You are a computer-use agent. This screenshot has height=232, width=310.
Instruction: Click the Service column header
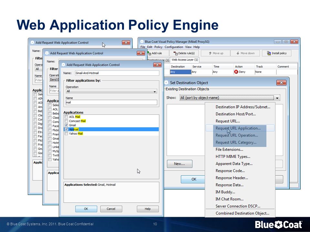point(201,67)
